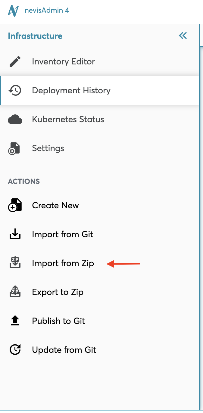203x413 pixels.
Task: Collapse the sidebar with double chevron
Action: pyautogui.click(x=183, y=36)
